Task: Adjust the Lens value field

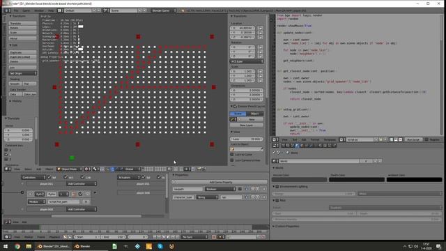Action: (x=246, y=139)
